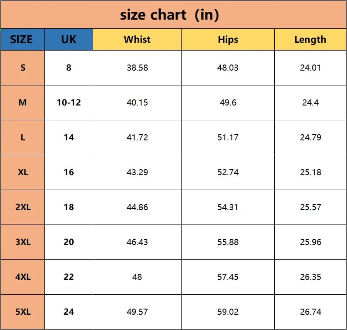The height and width of the screenshot is (330, 347).
Task: Click the Hips column header
Action: [x=228, y=39]
